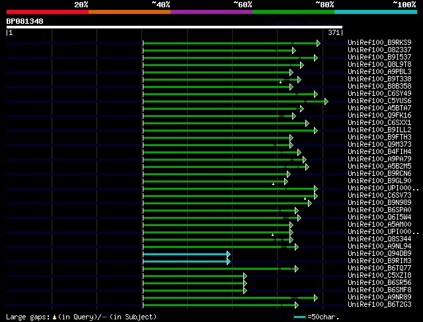
Task: Select the UniRef100_B6T2G3 label
Action: click(x=379, y=304)
